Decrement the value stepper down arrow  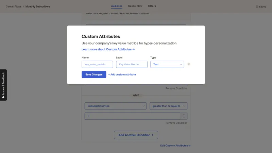pos(184,118)
